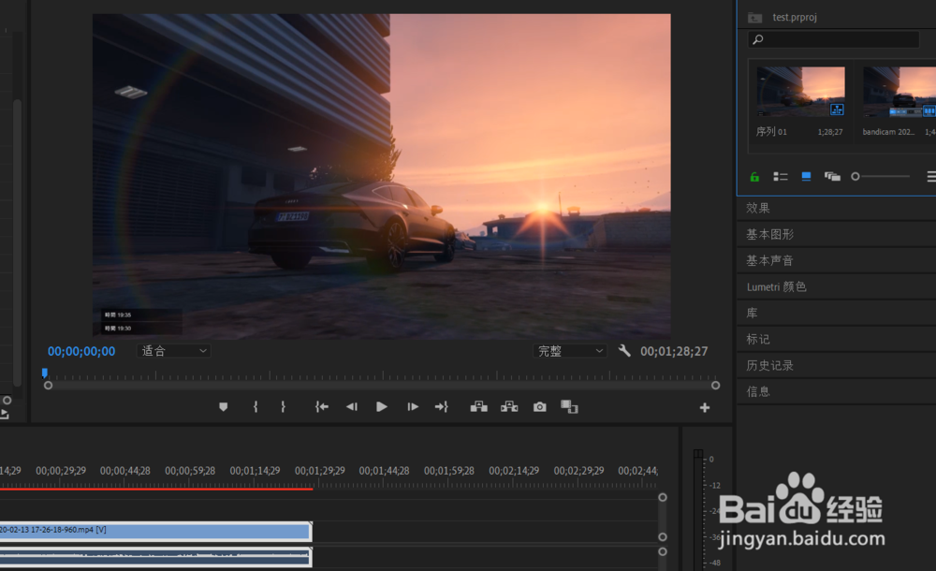Click the Extract button
This screenshot has width=936, height=571.
click(509, 407)
